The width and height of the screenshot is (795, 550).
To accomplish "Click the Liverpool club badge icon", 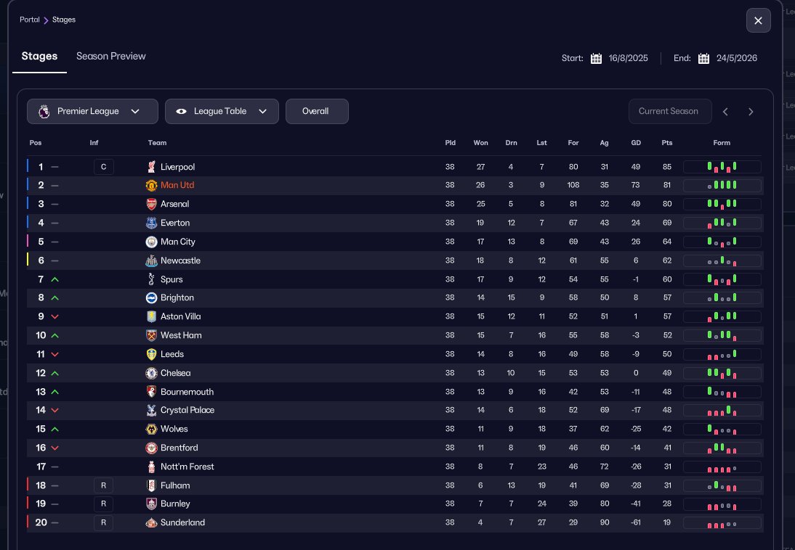I will [x=151, y=167].
